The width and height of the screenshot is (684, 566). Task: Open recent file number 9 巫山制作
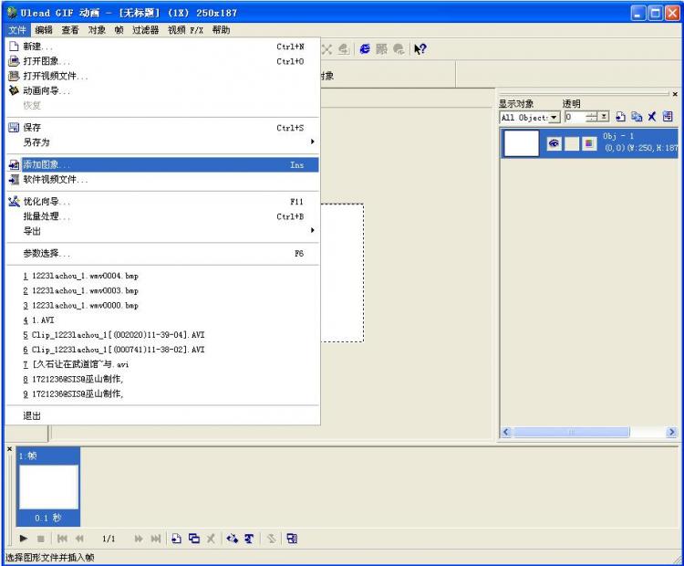(x=162, y=394)
